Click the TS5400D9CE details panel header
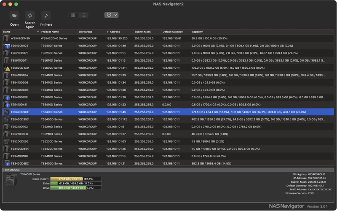This screenshot has width=337, height=211. (168, 170)
